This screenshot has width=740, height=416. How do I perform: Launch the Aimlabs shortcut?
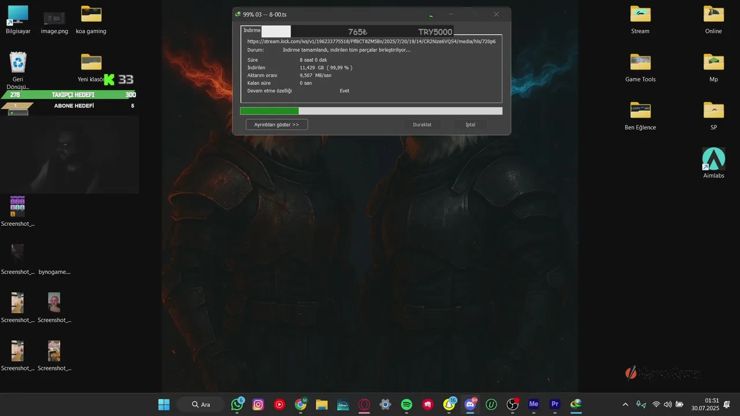[x=713, y=163]
